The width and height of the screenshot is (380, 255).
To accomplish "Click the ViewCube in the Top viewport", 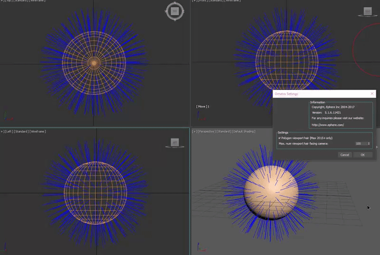I will [174, 11].
